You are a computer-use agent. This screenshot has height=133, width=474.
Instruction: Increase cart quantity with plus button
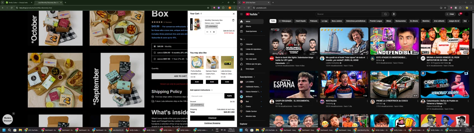(x=214, y=32)
